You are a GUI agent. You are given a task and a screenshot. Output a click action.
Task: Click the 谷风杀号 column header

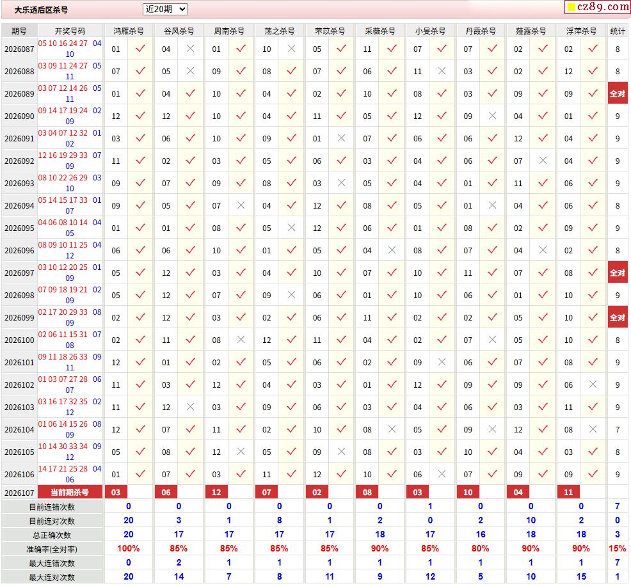pyautogui.click(x=179, y=31)
